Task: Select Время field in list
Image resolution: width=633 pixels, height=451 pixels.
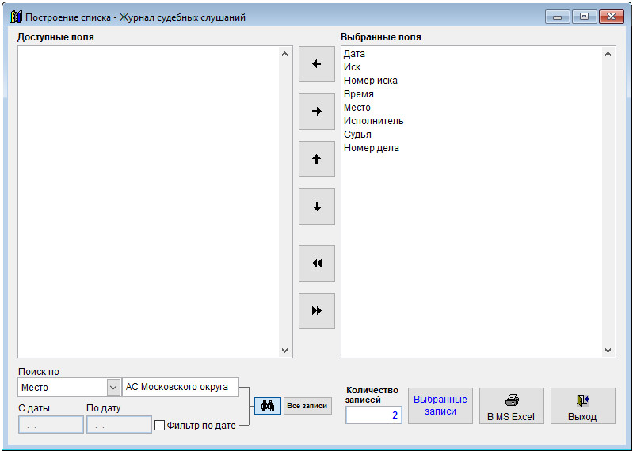Action: point(358,94)
